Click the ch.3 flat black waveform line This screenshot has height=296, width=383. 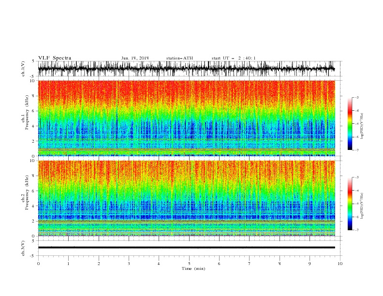pos(186,248)
